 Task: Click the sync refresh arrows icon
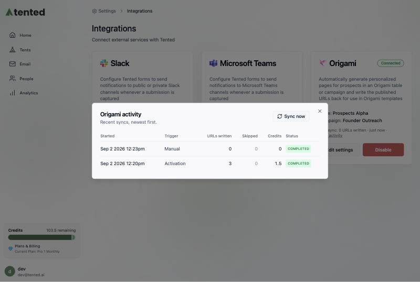[280, 116]
